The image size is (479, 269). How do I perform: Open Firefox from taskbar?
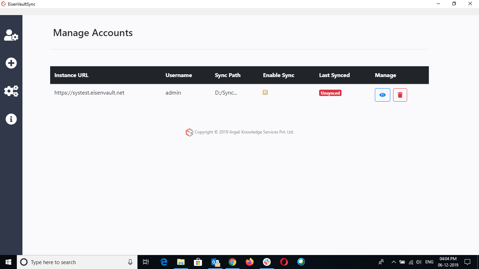click(250, 262)
